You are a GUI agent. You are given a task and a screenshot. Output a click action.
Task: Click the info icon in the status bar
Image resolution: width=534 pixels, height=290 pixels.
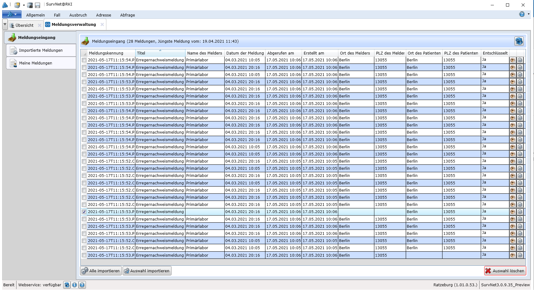[74, 285]
